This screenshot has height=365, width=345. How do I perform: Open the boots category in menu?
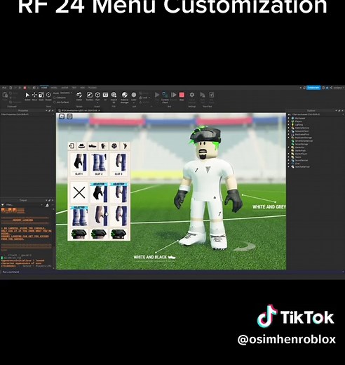(x=93, y=146)
